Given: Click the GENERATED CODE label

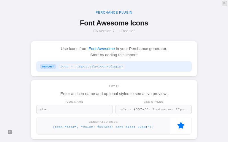Looking at the screenshot, I should tap(103, 122).
